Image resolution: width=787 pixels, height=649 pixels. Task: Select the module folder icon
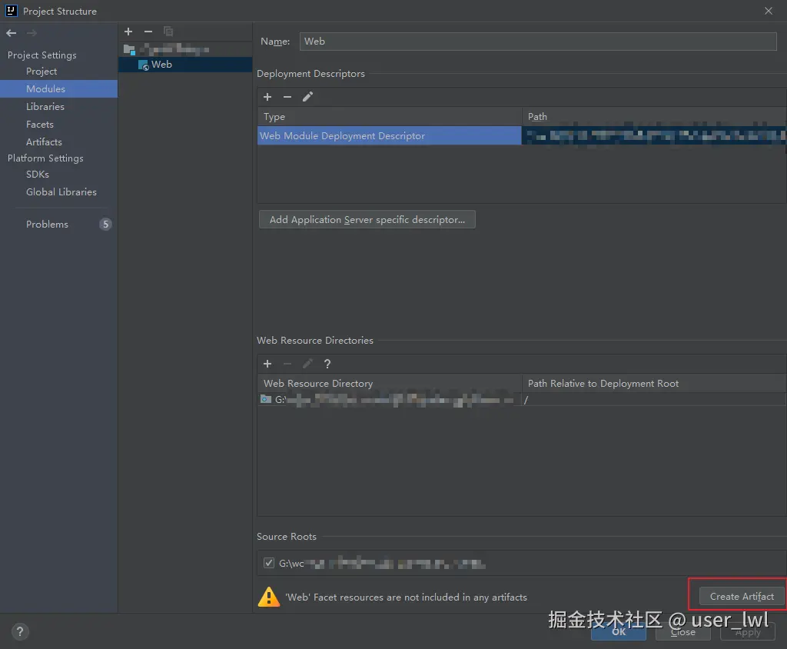click(x=129, y=49)
